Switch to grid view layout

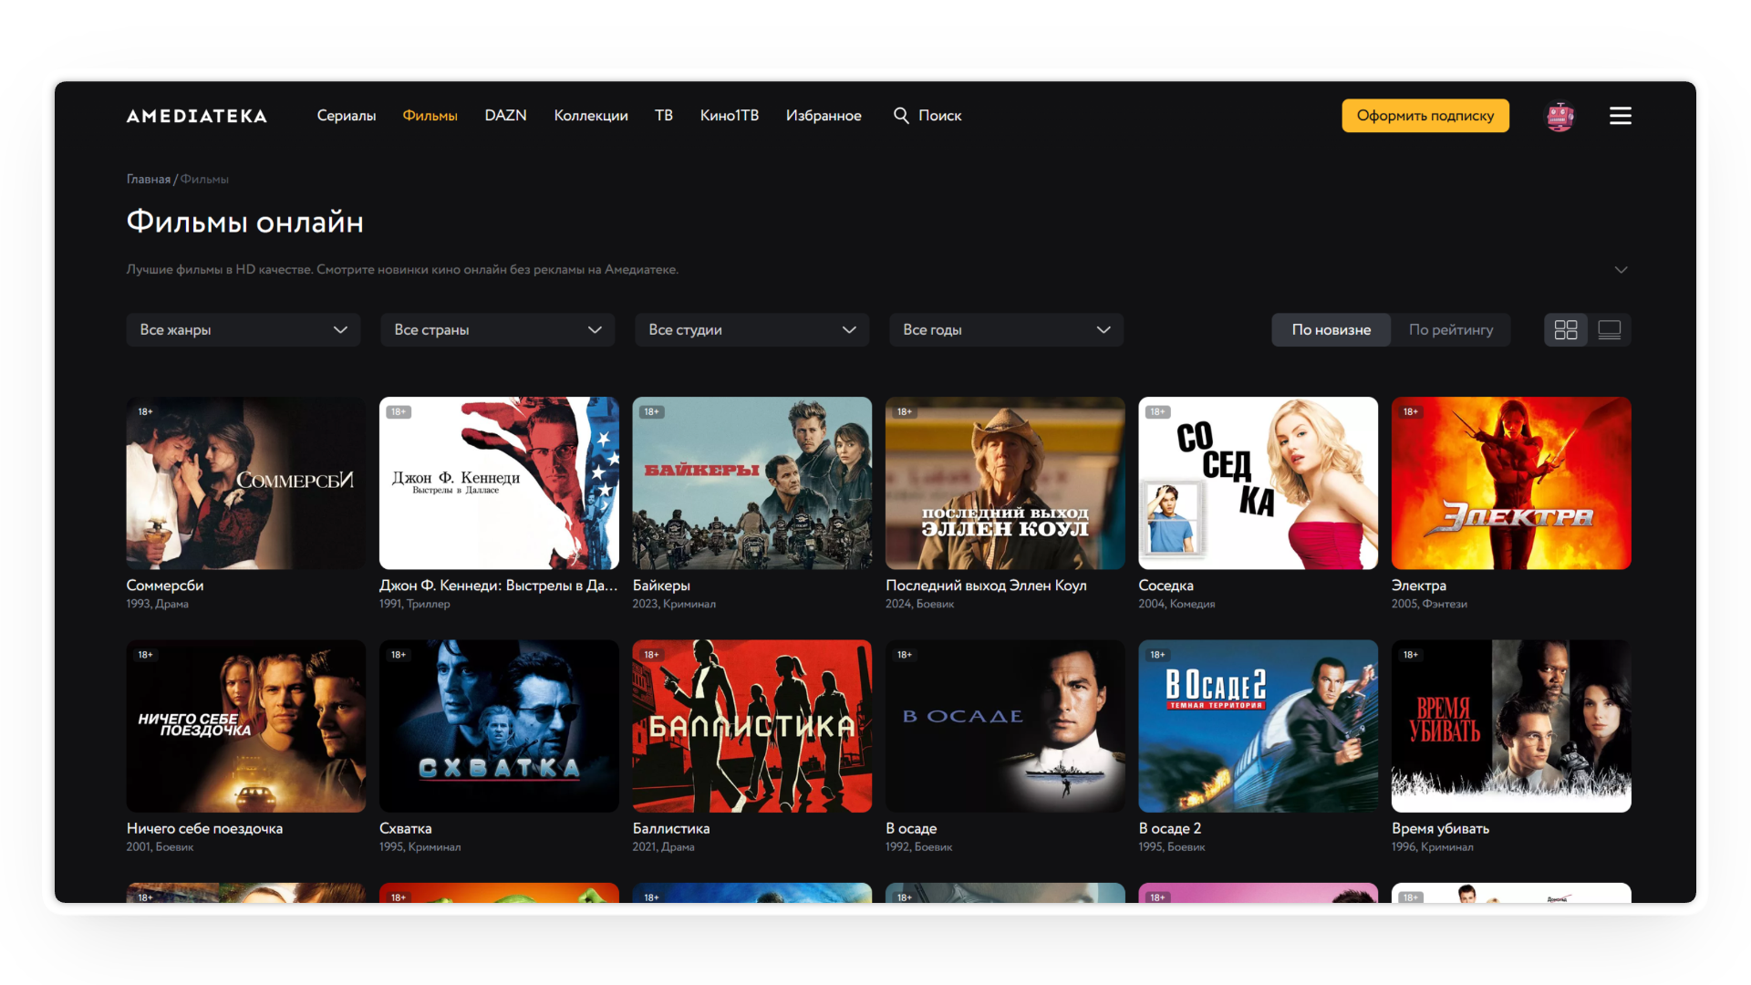tap(1566, 330)
